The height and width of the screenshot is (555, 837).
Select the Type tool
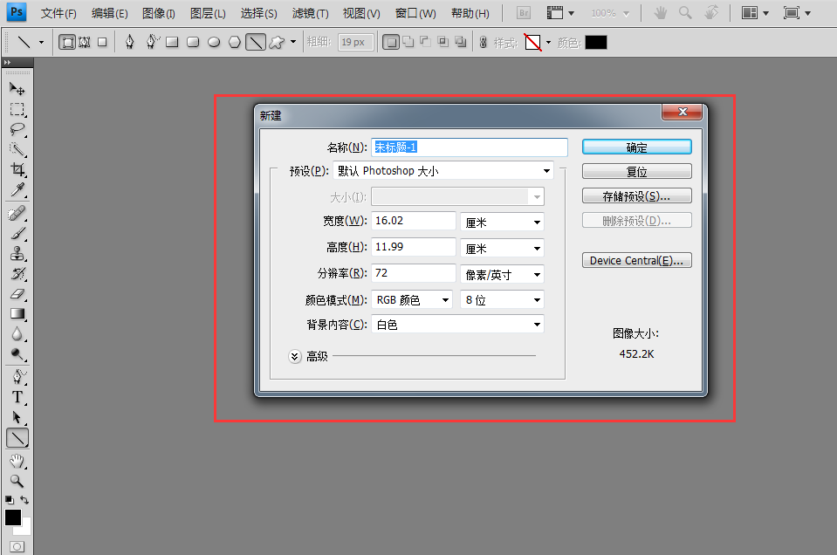click(x=17, y=398)
